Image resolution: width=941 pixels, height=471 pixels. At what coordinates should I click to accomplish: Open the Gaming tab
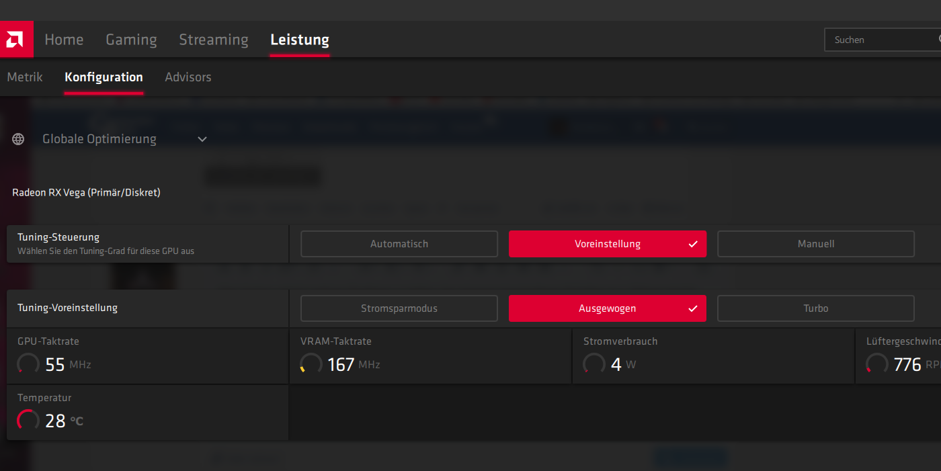tap(131, 40)
